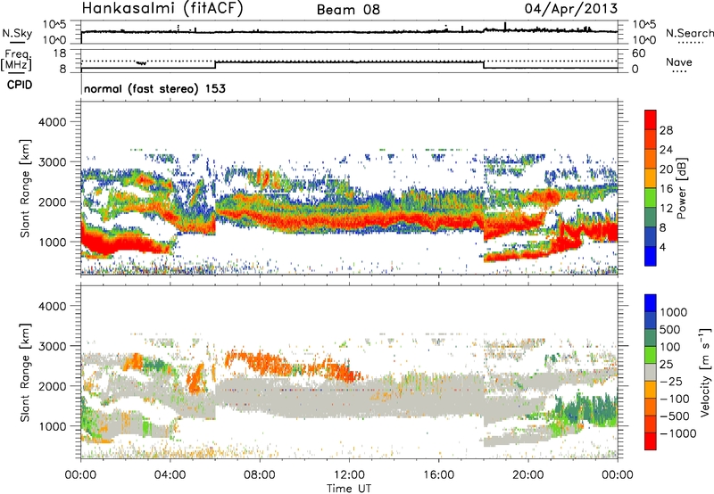The height and width of the screenshot is (494, 714).
Task: Click the Beam 08 label
Action: coord(348,10)
